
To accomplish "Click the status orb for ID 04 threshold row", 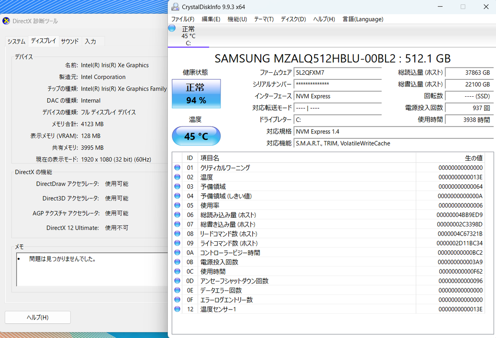I will pos(177,196).
